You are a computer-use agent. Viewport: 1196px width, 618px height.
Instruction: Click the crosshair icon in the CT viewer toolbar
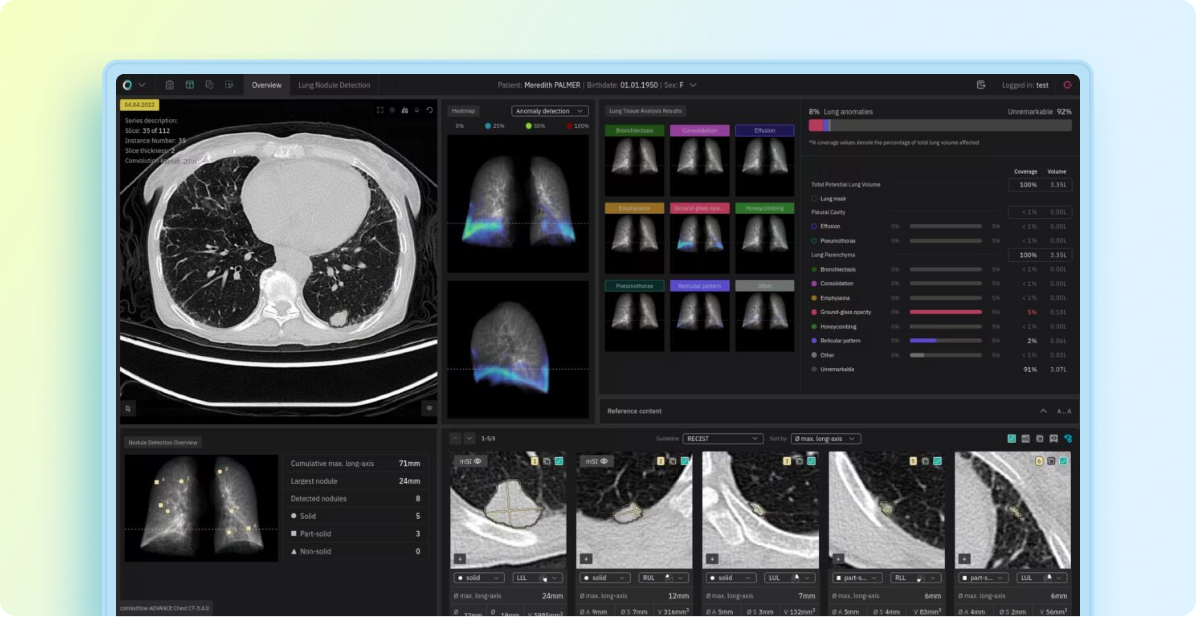click(x=392, y=110)
